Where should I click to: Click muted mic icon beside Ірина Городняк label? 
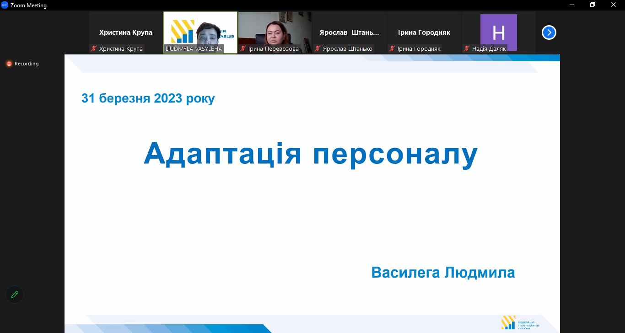point(392,48)
